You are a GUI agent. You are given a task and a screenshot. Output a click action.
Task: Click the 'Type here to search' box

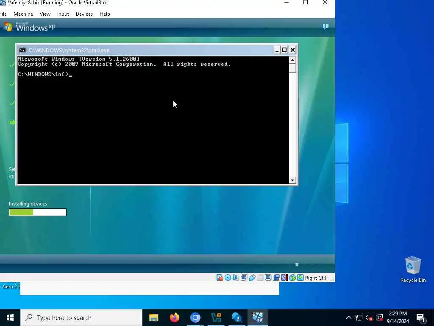pyautogui.click(x=81, y=318)
